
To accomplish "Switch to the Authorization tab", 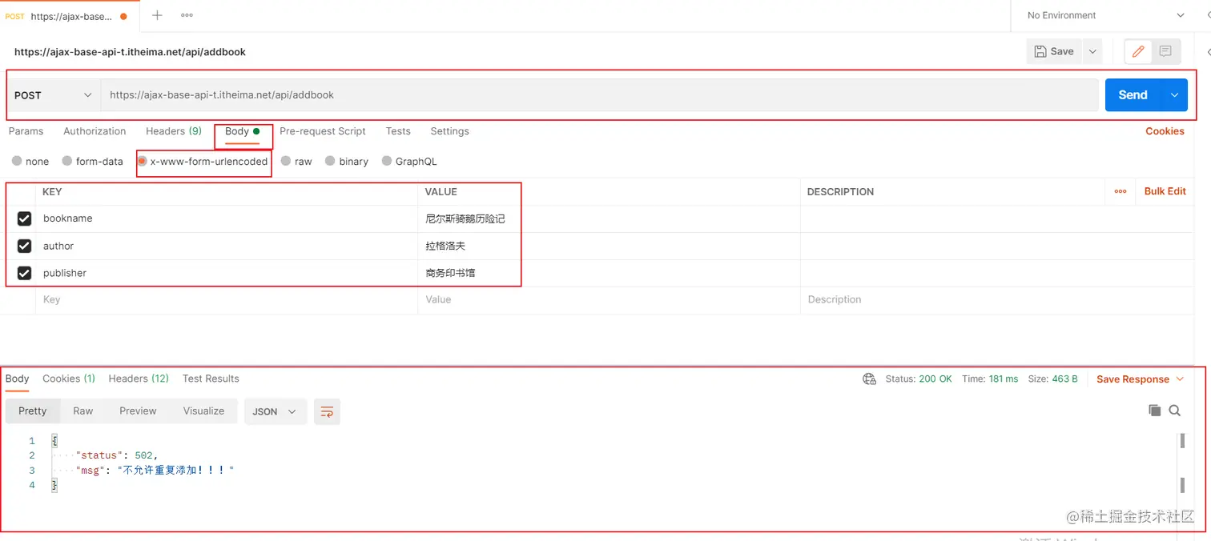I will tap(95, 131).
